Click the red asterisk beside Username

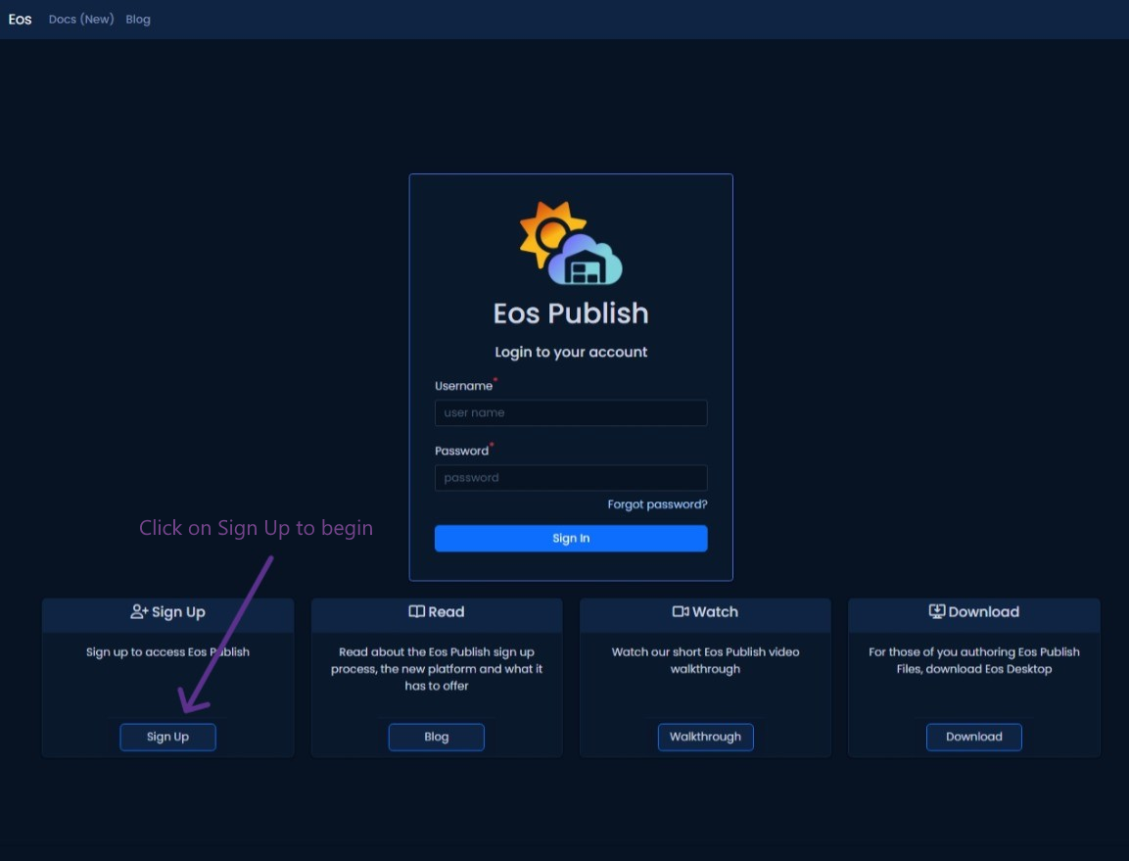coord(495,380)
